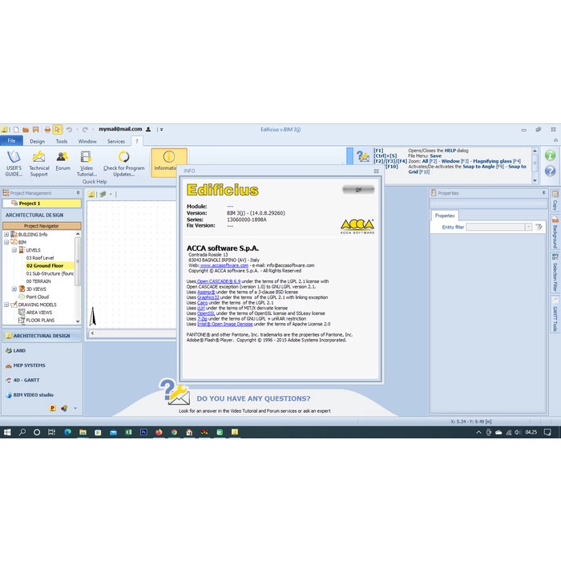Open the quick access toolbar customize dropdown

162,130
